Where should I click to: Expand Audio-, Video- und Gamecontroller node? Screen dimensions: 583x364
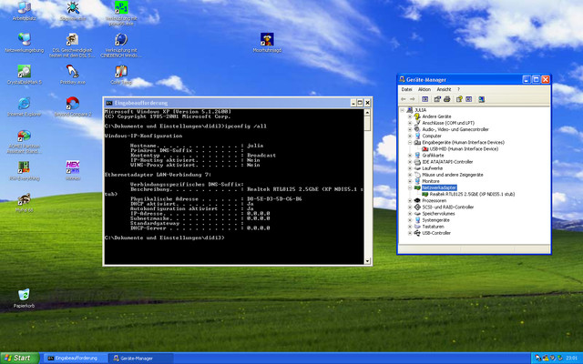(x=410, y=129)
